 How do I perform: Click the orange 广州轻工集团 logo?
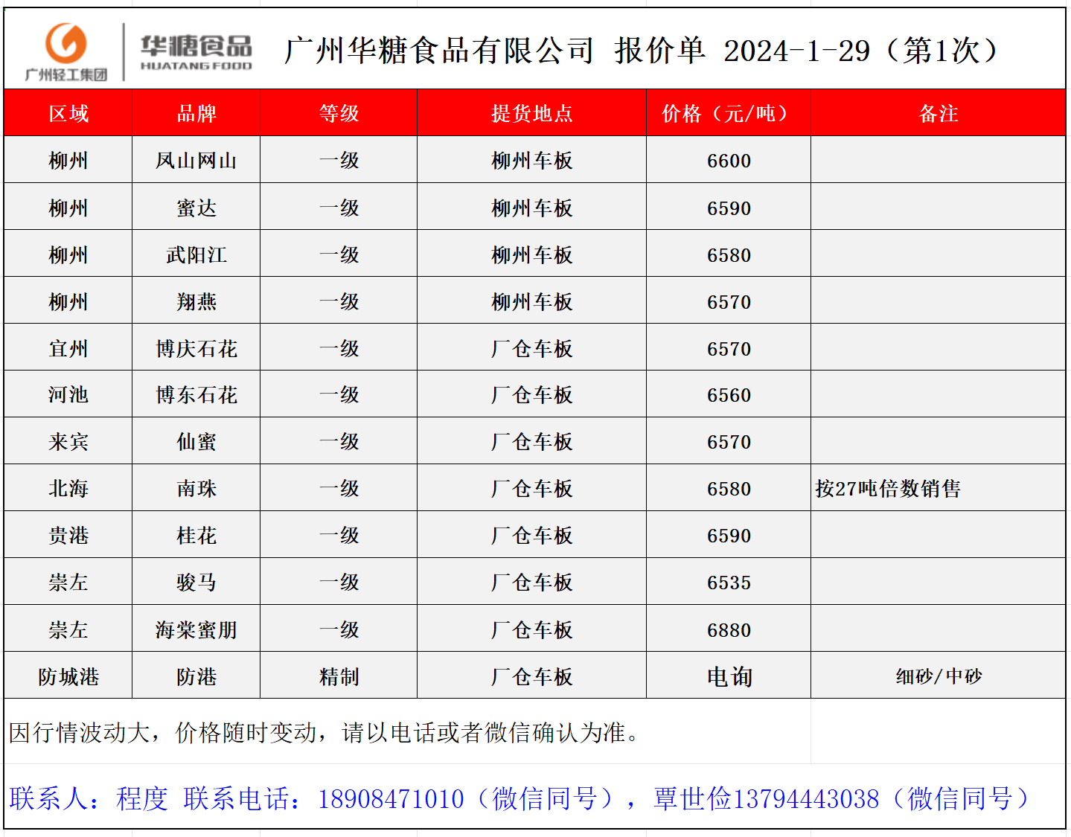[x=66, y=51]
